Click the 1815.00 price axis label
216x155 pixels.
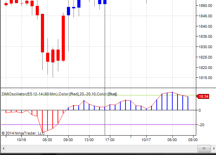coord(205,78)
